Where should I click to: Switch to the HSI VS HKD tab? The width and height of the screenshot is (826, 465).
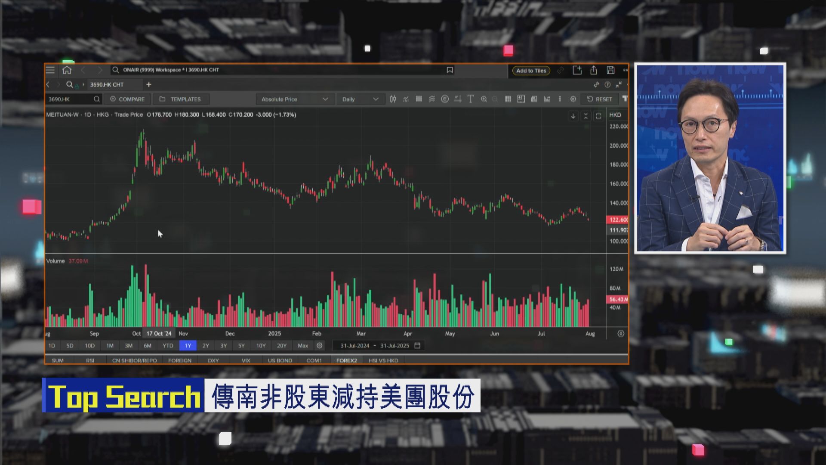pyautogui.click(x=383, y=360)
